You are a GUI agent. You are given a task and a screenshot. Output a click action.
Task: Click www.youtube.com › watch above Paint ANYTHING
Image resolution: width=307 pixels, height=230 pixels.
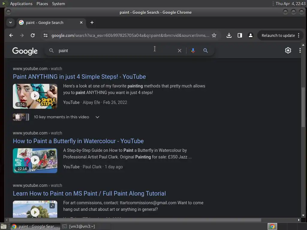click(x=37, y=69)
